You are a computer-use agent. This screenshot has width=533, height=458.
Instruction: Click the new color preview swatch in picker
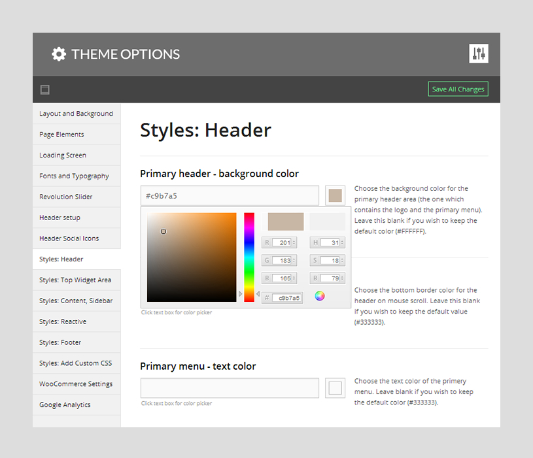click(x=286, y=221)
